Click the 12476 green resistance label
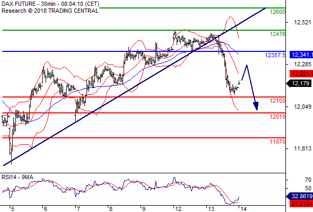Screen dimensions: 313x212 click(277, 34)
